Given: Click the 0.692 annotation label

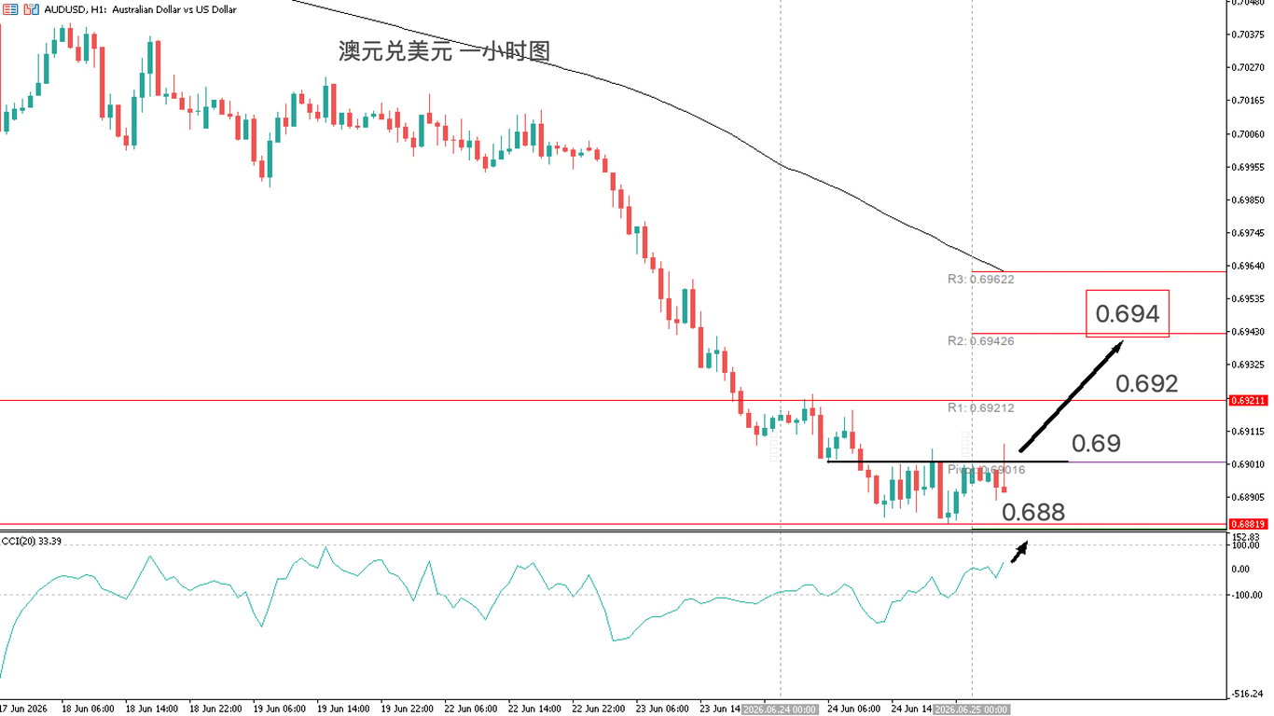Looking at the screenshot, I should pyautogui.click(x=1146, y=383).
